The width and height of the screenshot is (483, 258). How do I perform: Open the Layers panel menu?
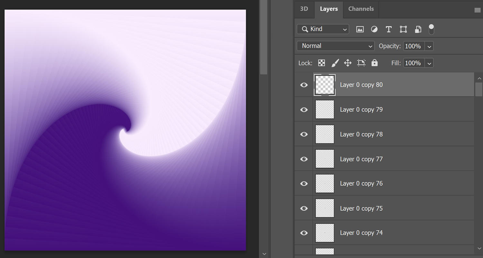tap(478, 10)
